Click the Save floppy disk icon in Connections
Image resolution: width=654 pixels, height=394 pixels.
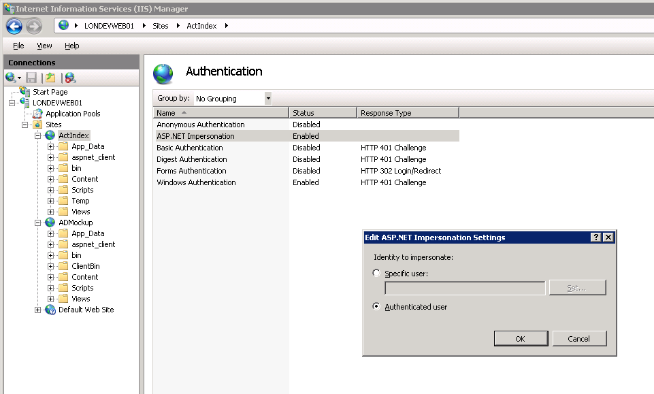(31, 78)
